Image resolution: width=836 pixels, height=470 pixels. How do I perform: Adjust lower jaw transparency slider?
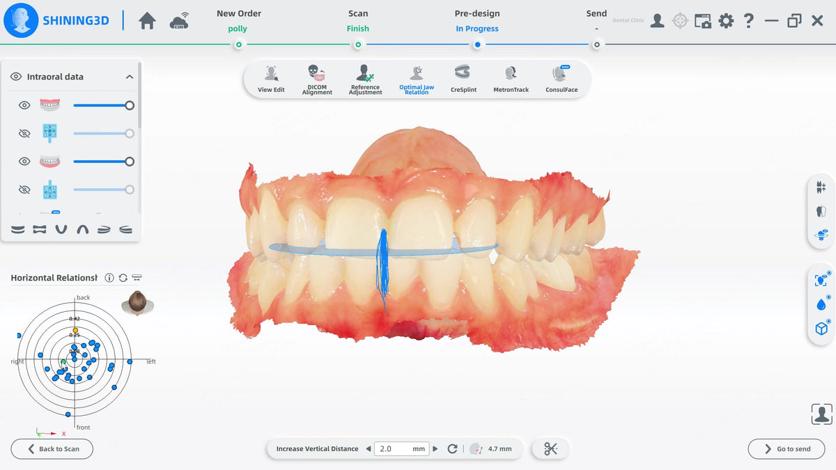[104, 162]
